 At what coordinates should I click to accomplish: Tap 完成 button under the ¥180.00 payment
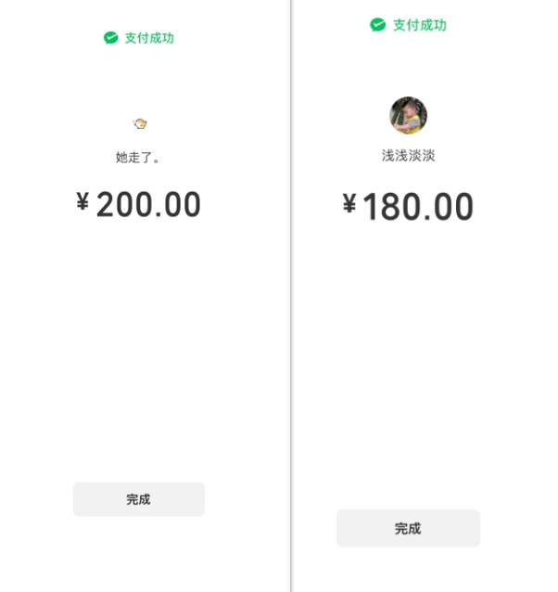[x=408, y=528]
